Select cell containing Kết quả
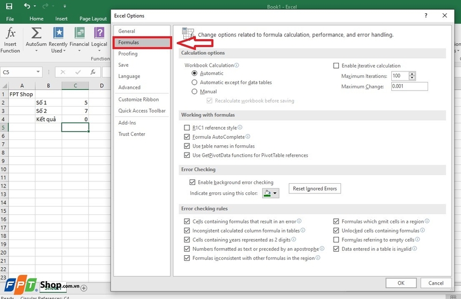Viewport: 461px width, 299px height. point(48,119)
